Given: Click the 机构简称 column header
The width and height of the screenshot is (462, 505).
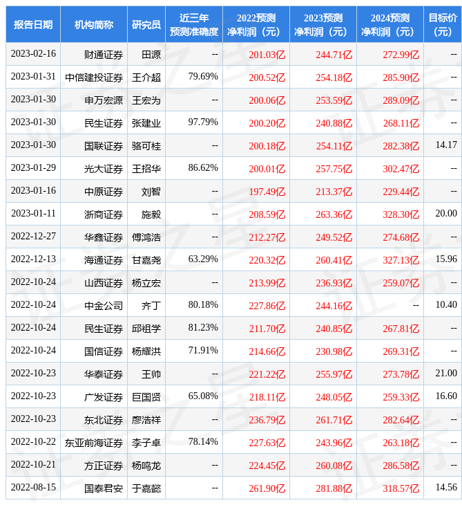Looking at the screenshot, I should pos(94,25).
